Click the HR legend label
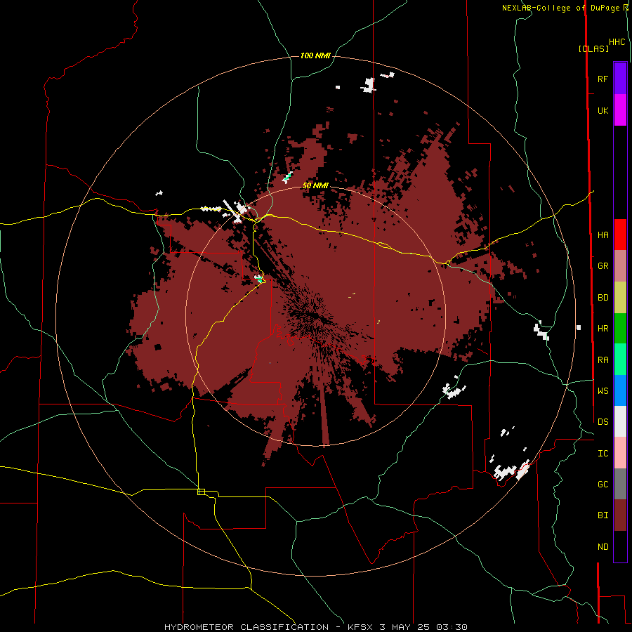The image size is (632, 632). 603,329
